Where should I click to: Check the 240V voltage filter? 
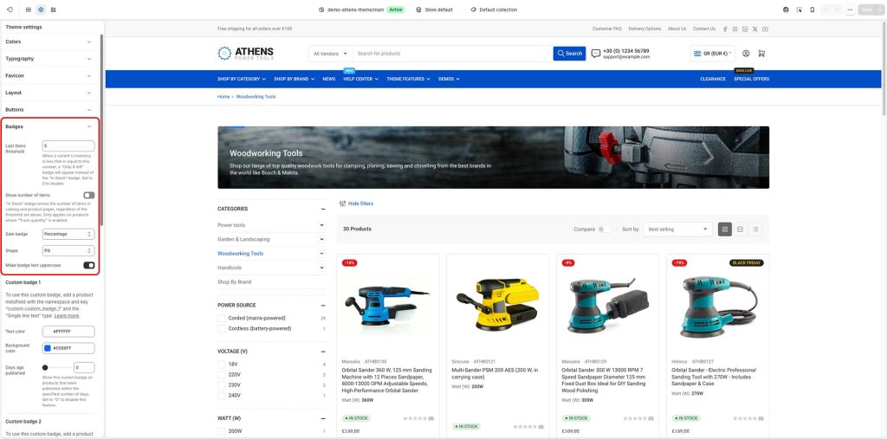coord(222,396)
